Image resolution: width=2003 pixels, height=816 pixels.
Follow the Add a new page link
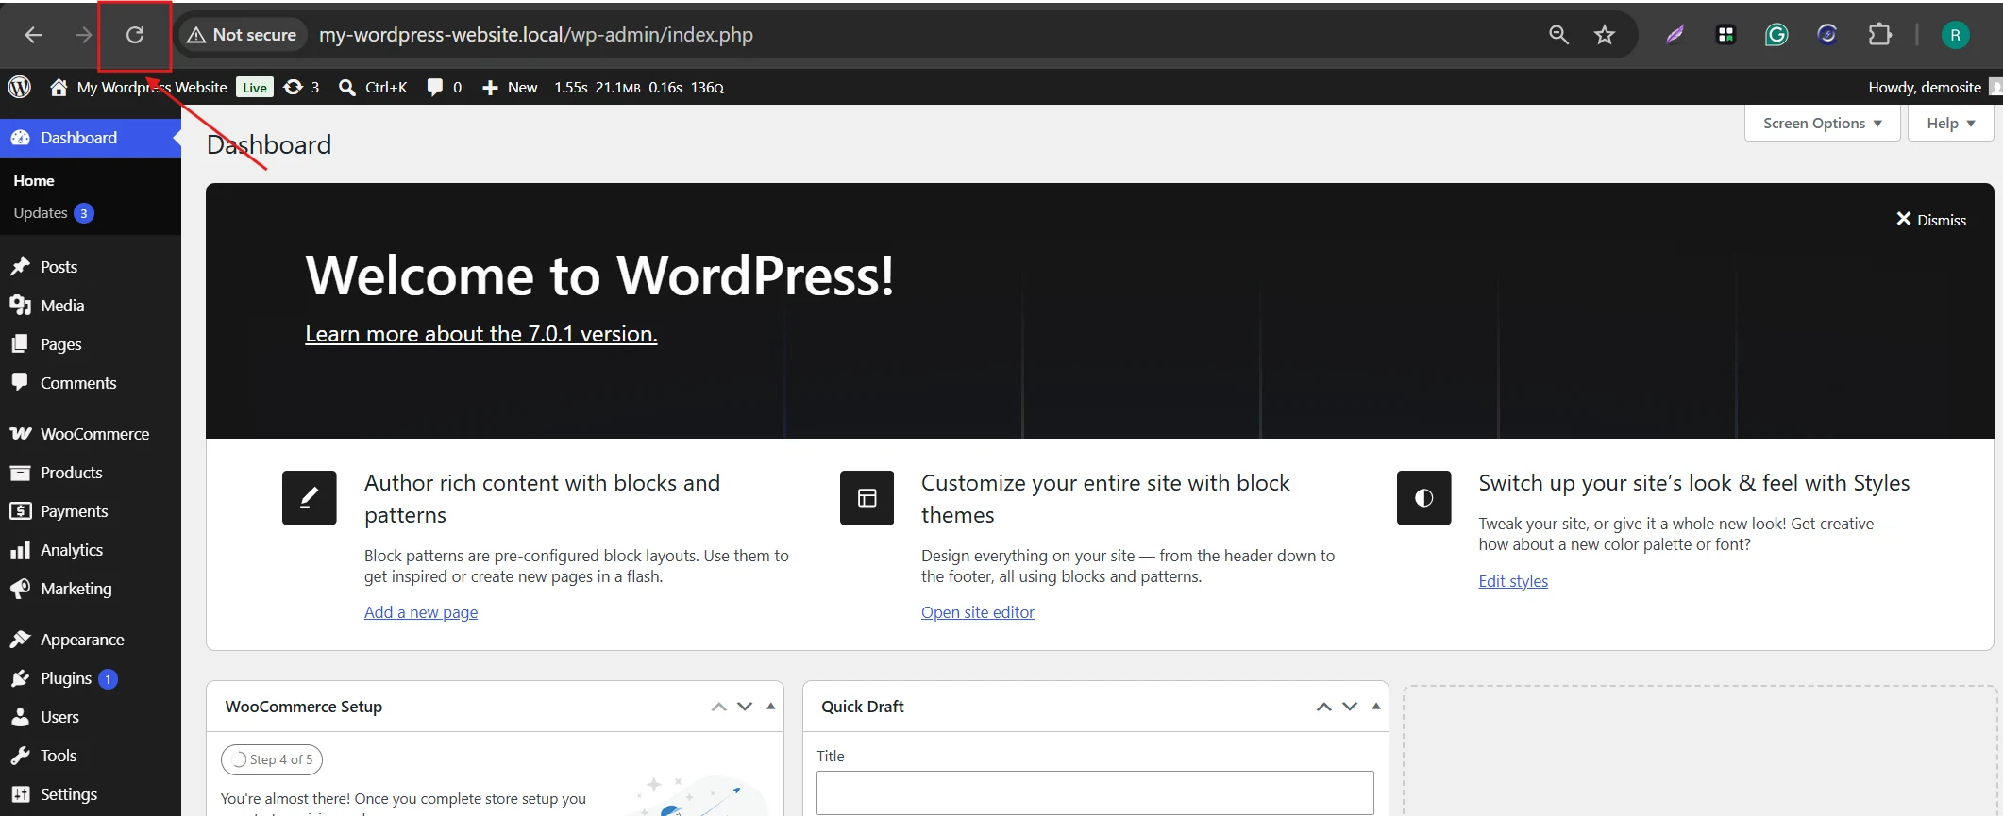coord(421,612)
